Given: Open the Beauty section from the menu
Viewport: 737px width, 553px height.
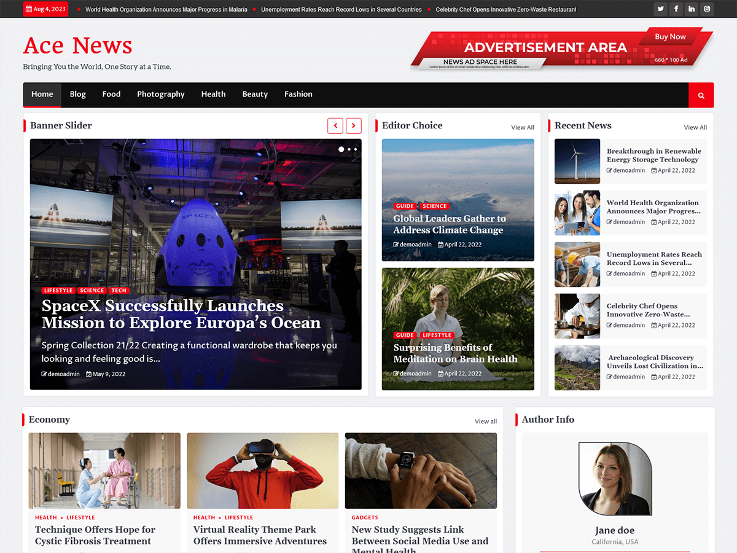Looking at the screenshot, I should [x=255, y=95].
